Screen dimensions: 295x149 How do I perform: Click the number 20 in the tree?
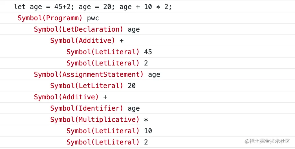click(x=132, y=86)
